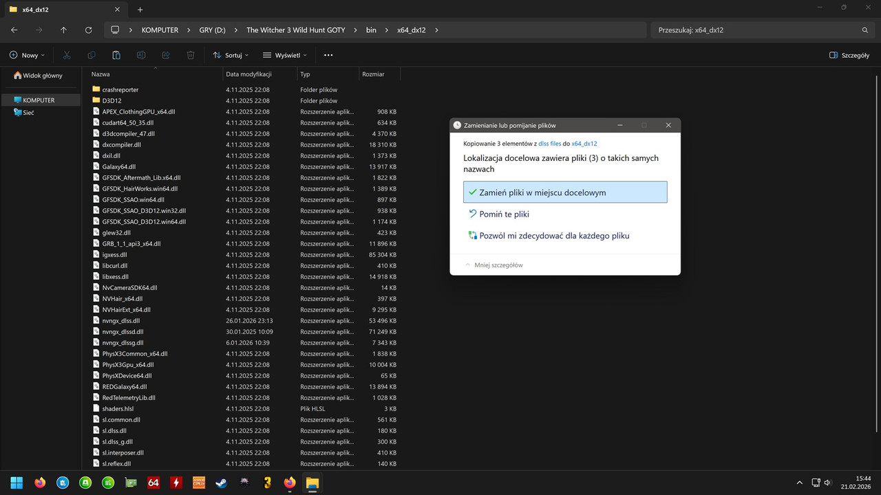Click the search magnifier icon
The width and height of the screenshot is (881, 495).
tap(865, 30)
